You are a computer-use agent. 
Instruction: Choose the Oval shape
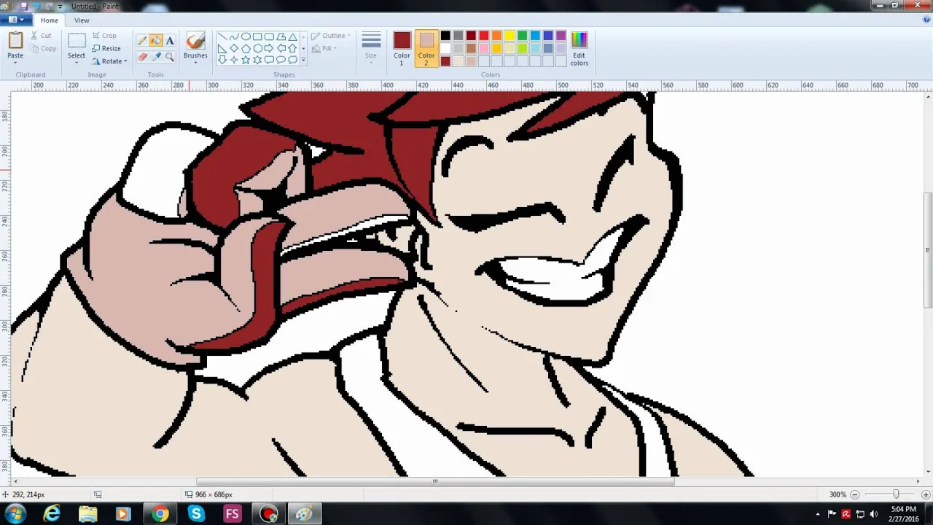point(246,36)
